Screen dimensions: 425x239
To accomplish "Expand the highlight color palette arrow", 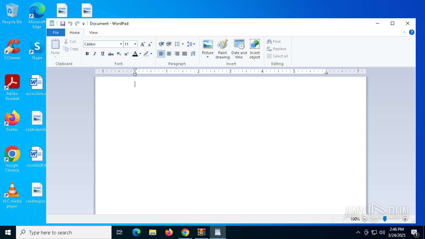I will coord(151,54).
